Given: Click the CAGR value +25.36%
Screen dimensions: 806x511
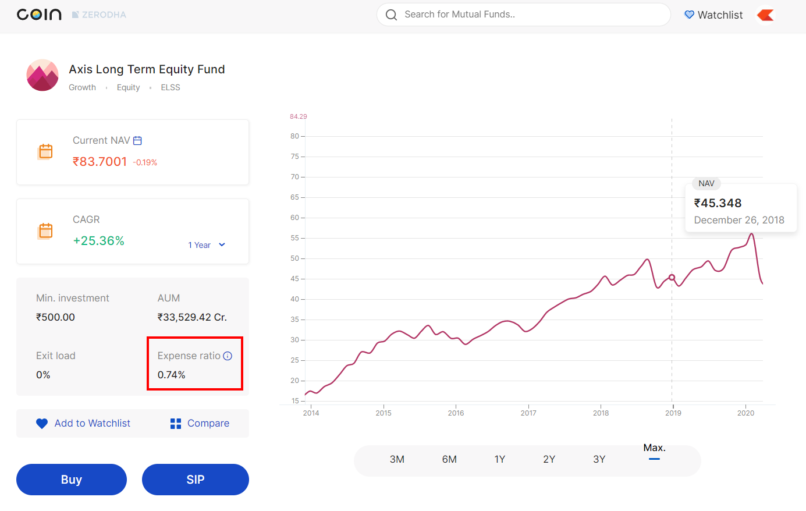Looking at the screenshot, I should point(98,240).
